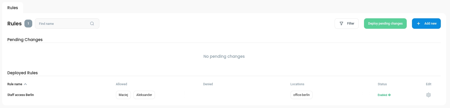
Task: Open the Filter options label
Action: [x=351, y=24]
